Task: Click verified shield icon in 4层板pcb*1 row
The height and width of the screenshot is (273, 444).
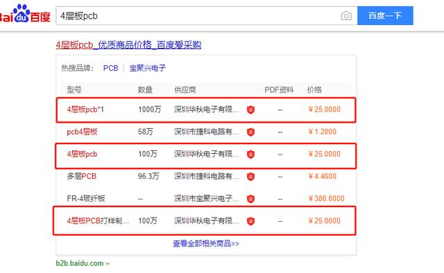Action: (250, 109)
